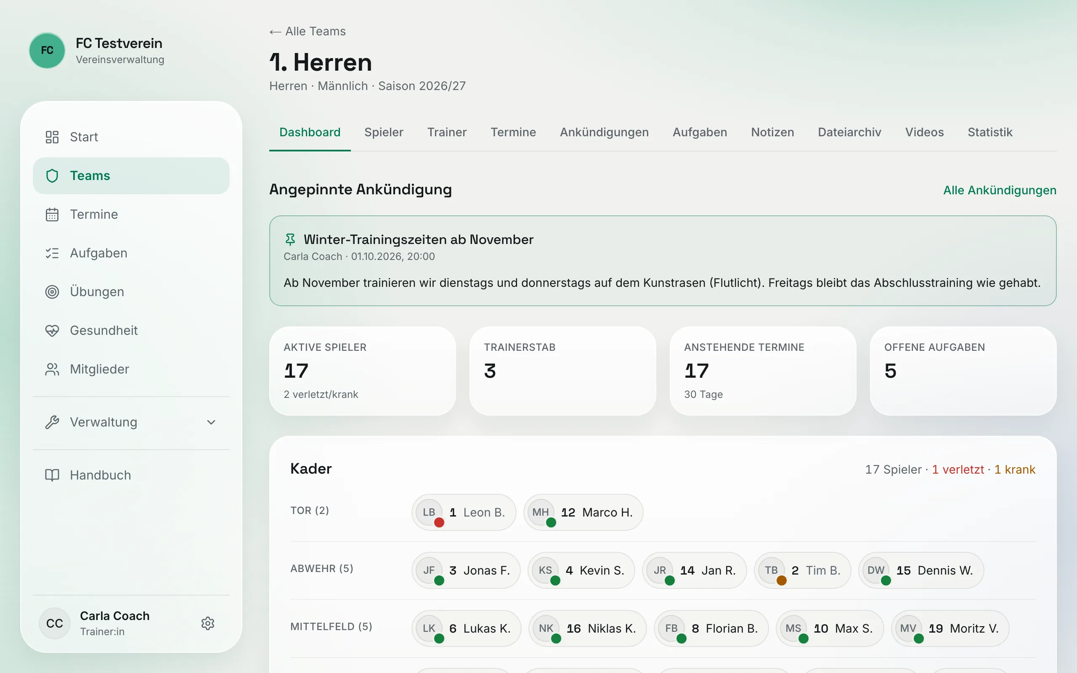1077x673 pixels.
Task: Click the Mitglieder people icon
Action: [52, 369]
